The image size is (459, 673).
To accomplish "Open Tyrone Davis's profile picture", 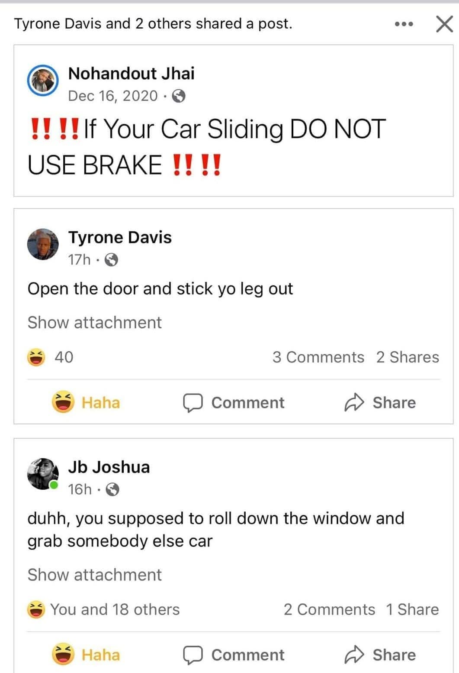I will (43, 244).
